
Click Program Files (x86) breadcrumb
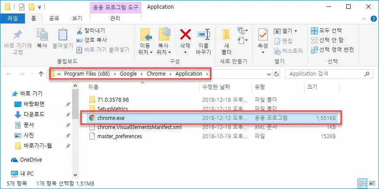[87, 74]
